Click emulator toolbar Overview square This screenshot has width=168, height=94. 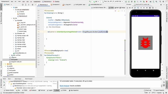click(147, 8)
